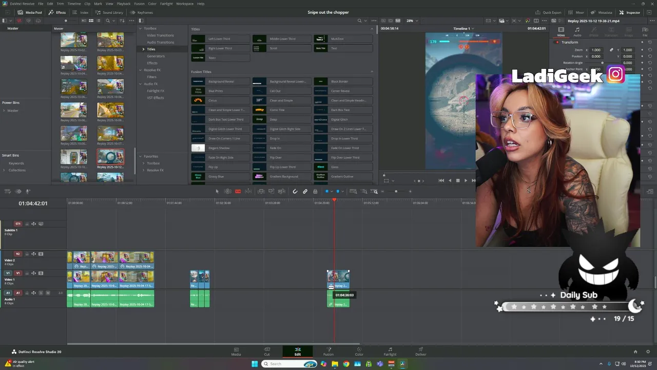Switch to the Deliver page tab
The image size is (657, 370).
pos(421,351)
